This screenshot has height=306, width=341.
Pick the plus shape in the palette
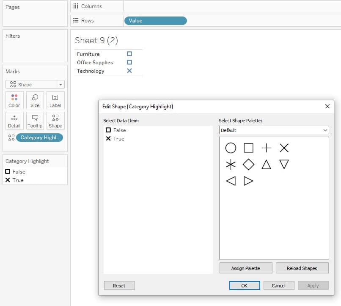coord(266,148)
